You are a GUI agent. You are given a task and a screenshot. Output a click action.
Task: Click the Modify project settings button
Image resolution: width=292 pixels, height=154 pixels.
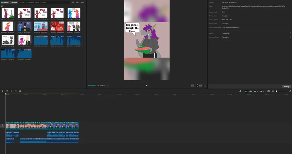click(286, 87)
